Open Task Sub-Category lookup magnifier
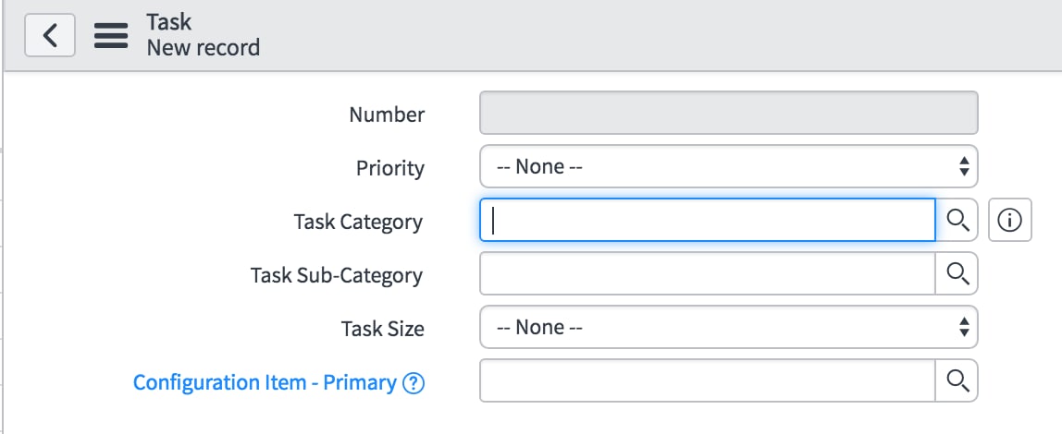 pyautogui.click(x=957, y=273)
